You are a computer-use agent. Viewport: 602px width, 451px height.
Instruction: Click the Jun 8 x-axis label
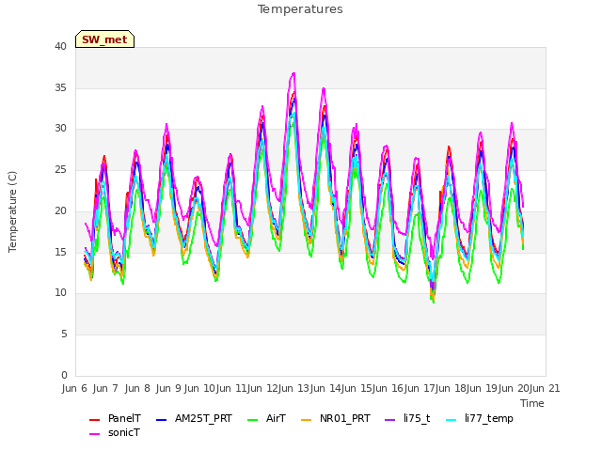point(137,388)
